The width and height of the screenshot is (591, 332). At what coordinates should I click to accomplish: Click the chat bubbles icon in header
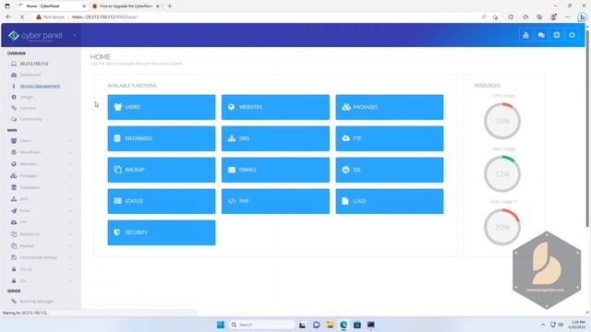point(541,35)
